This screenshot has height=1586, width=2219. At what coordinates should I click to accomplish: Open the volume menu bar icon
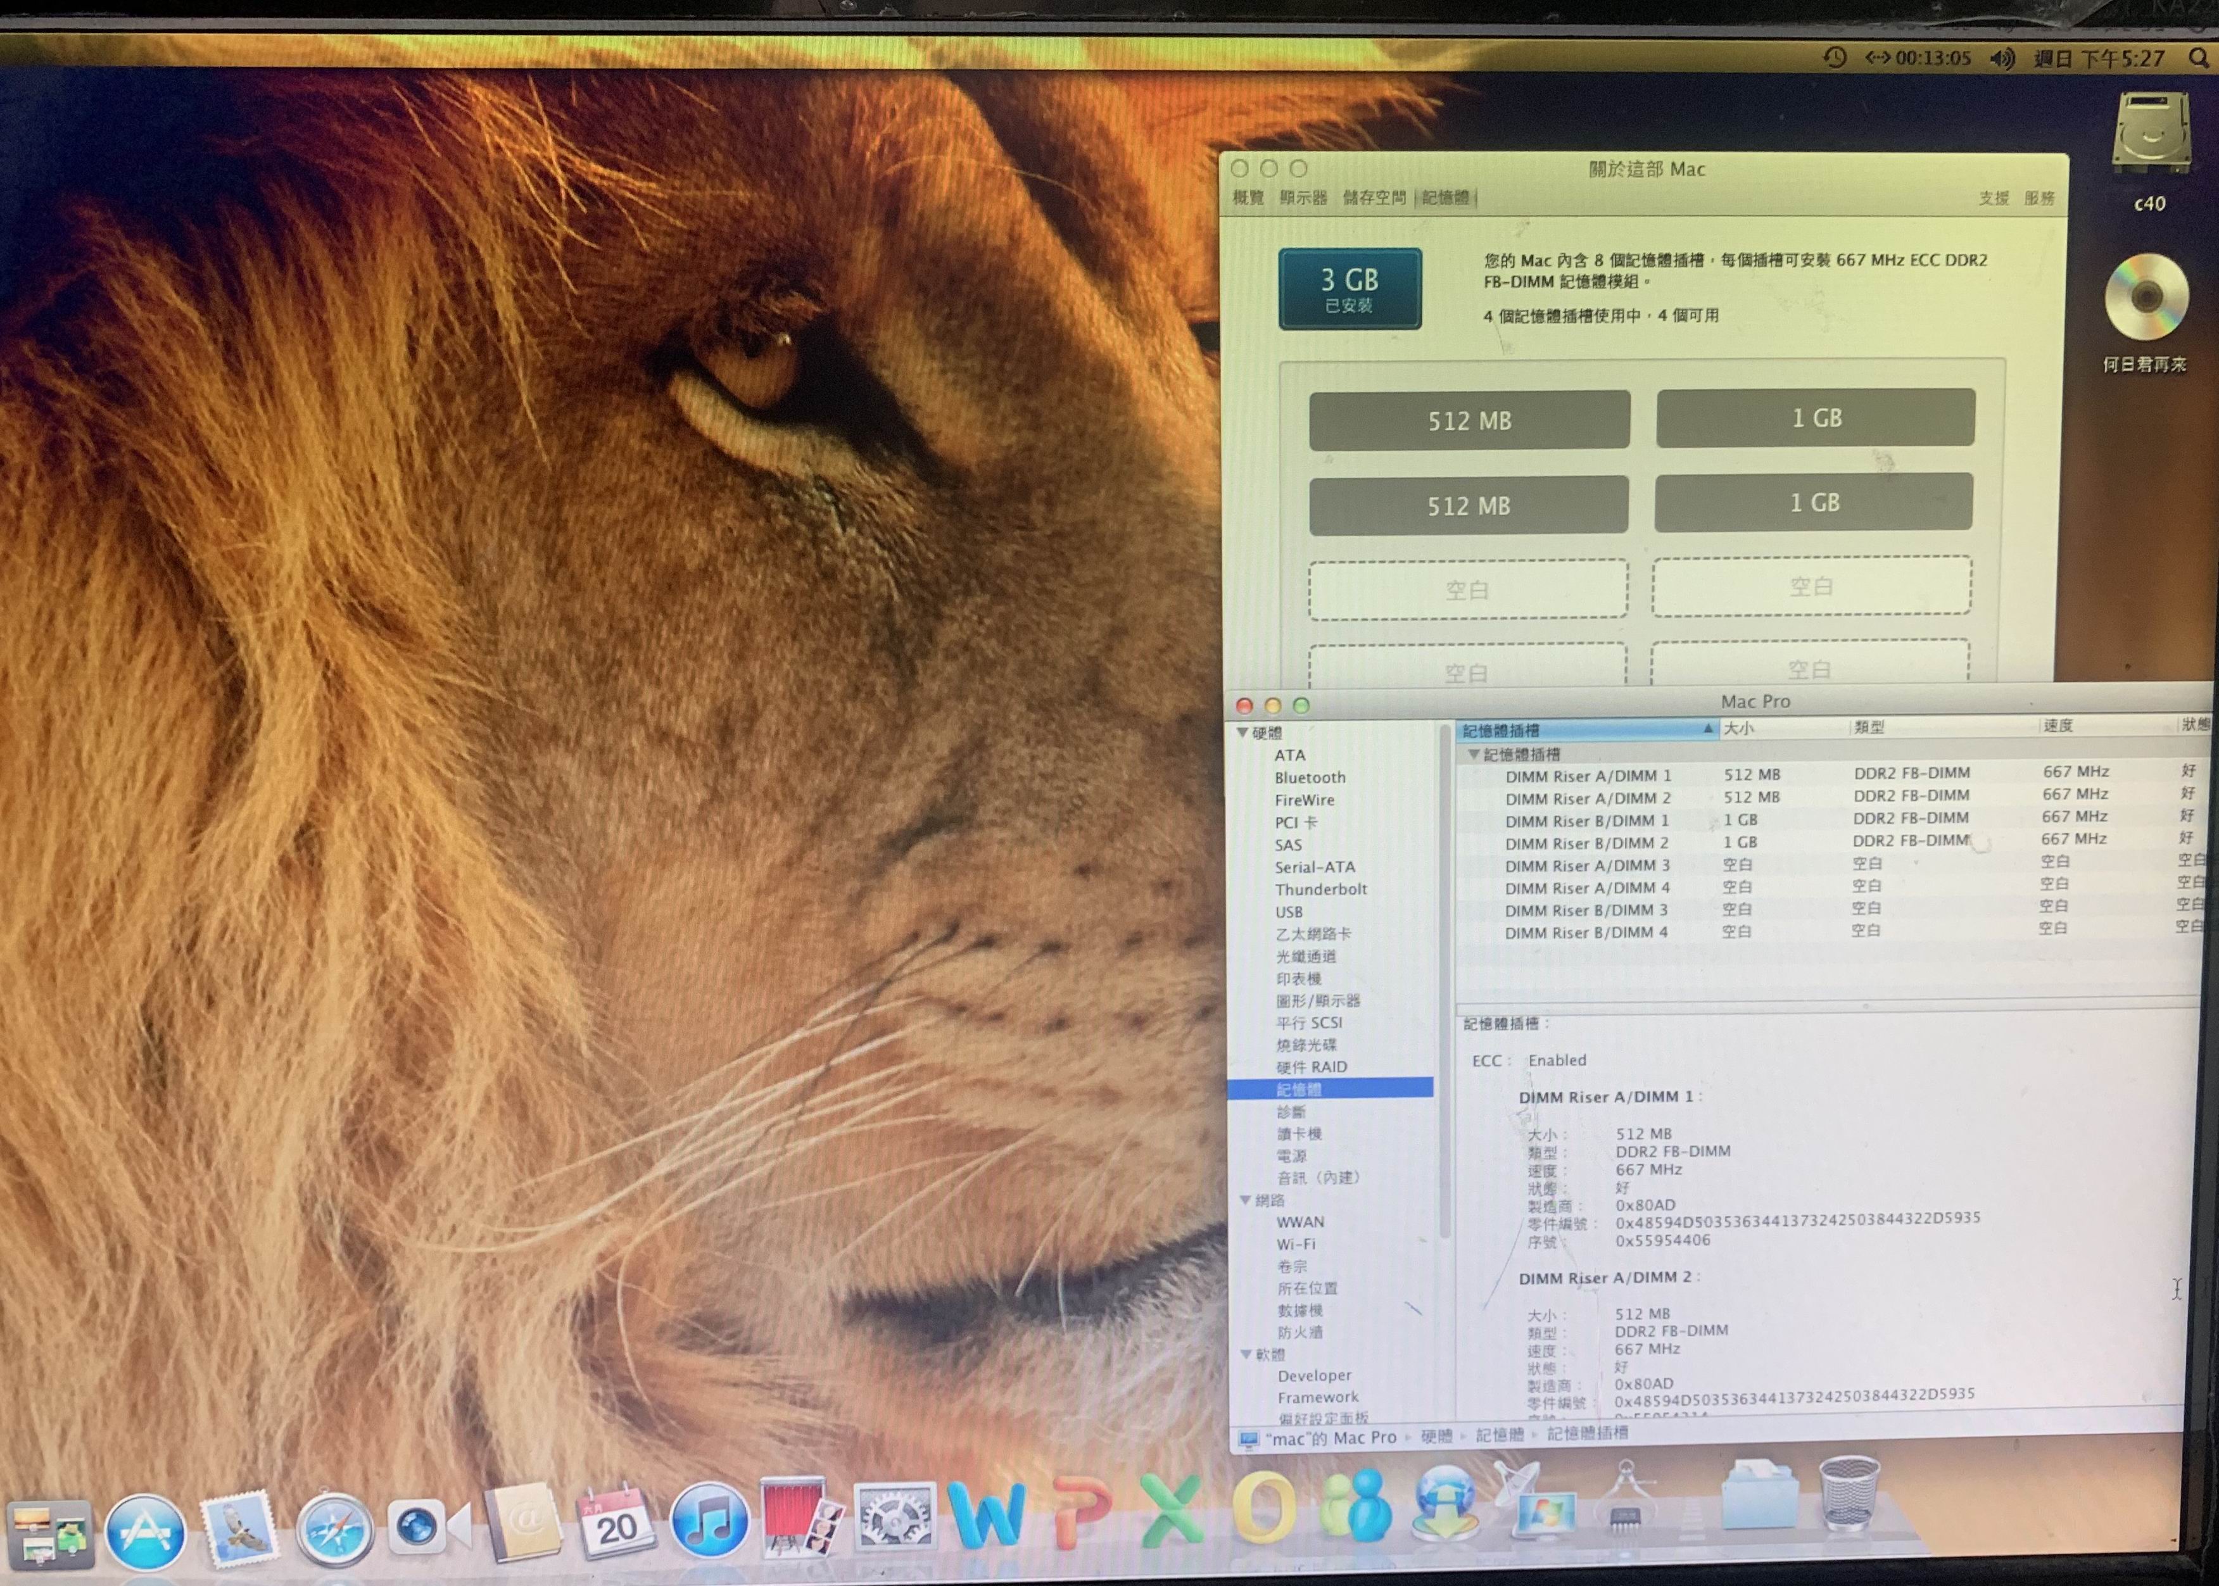pyautogui.click(x=2002, y=59)
